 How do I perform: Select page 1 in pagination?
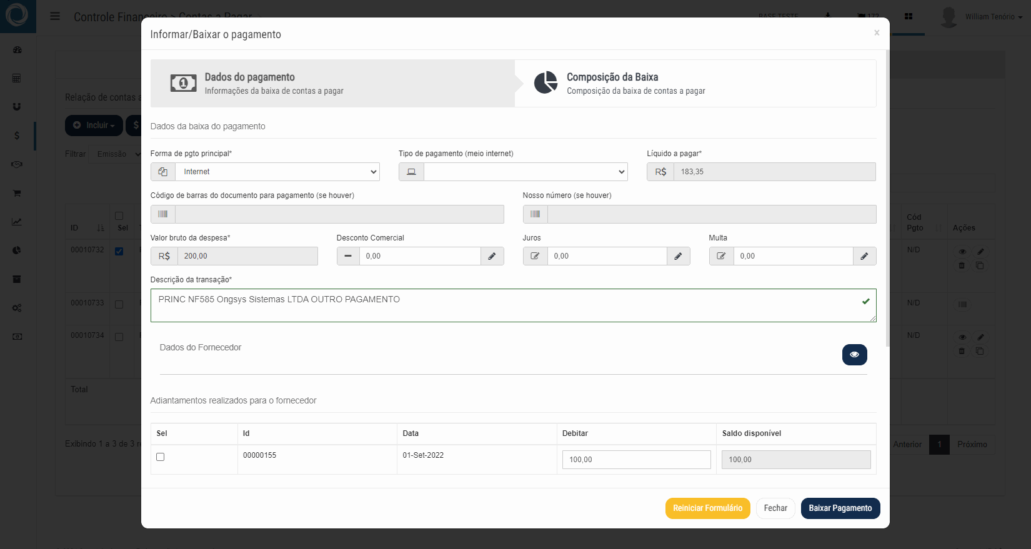pos(939,445)
